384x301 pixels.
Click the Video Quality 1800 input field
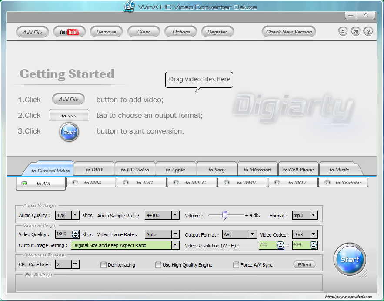[63, 234]
